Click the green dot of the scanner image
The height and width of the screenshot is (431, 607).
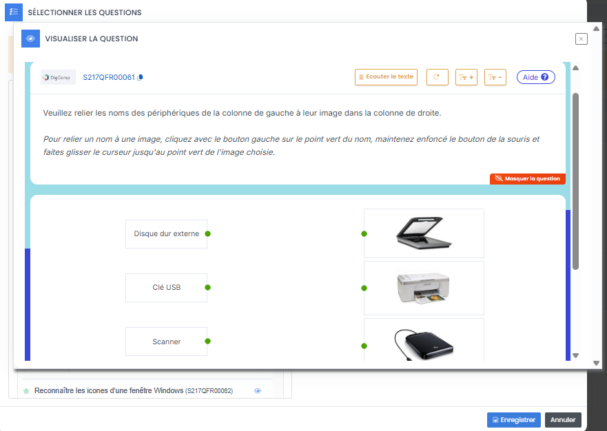pyautogui.click(x=364, y=233)
